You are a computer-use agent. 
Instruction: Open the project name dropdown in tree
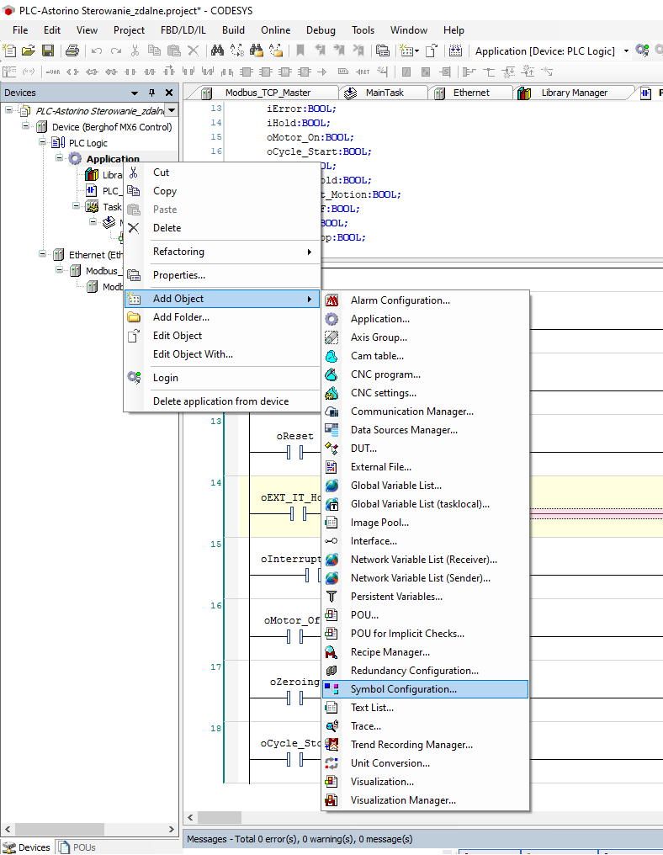tap(172, 111)
